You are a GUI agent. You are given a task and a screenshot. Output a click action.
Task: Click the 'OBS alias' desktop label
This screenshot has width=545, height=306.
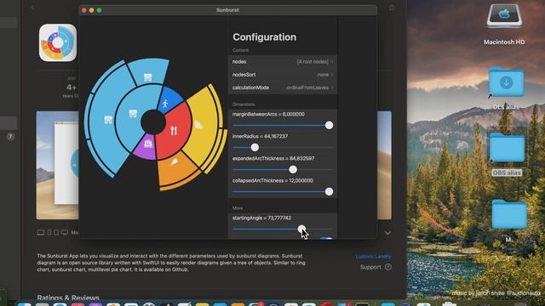click(507, 173)
